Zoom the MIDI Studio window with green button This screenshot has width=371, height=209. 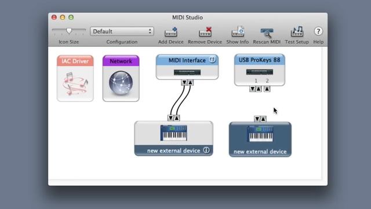point(71,17)
